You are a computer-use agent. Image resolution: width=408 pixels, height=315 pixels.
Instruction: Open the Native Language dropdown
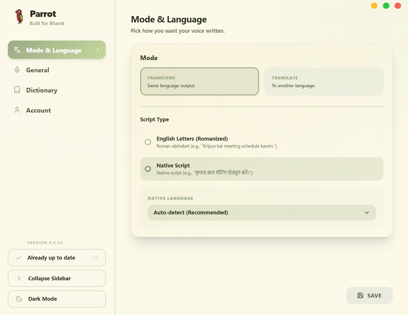pyautogui.click(x=262, y=213)
